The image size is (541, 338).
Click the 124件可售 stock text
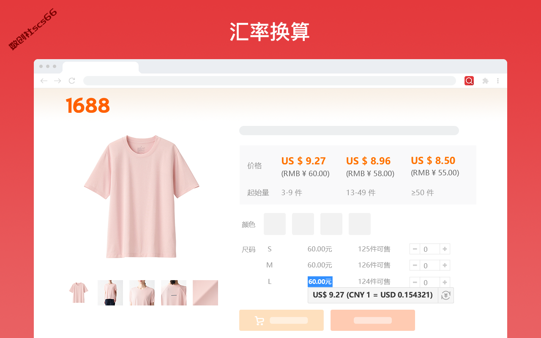[374, 282]
